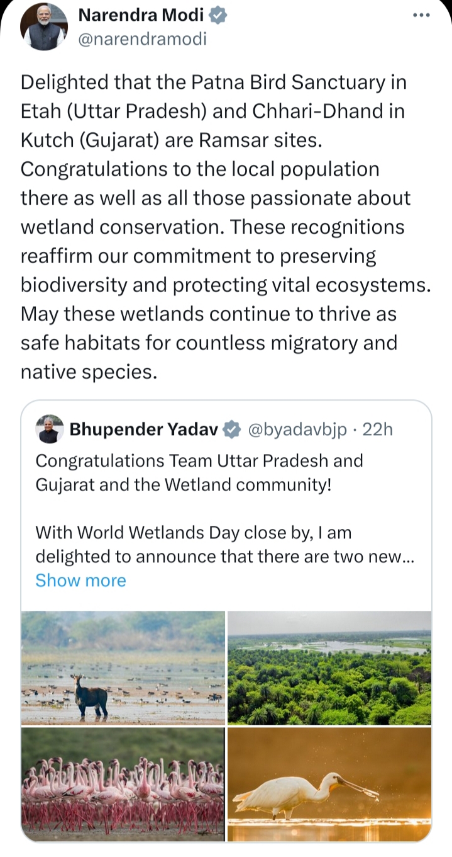Tap the 'With World Wetlands Day' paragraph
The height and width of the screenshot is (857, 452).
coord(224,544)
